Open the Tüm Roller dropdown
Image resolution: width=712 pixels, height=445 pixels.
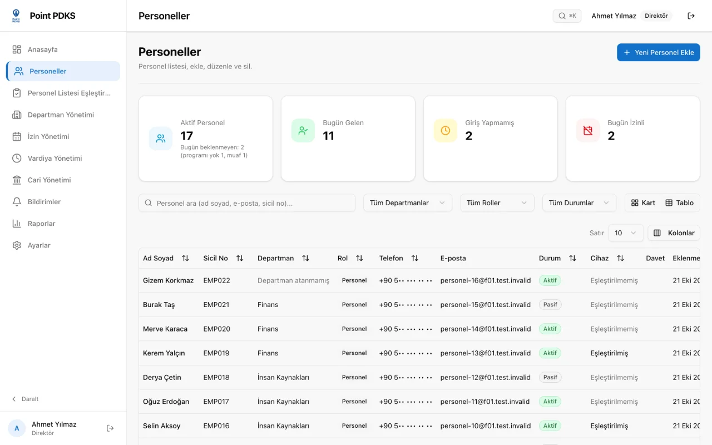(497, 203)
